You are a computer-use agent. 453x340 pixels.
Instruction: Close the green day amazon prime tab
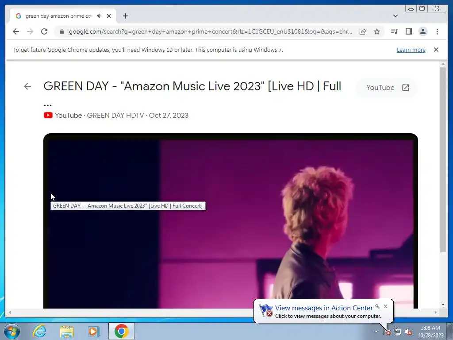click(109, 16)
